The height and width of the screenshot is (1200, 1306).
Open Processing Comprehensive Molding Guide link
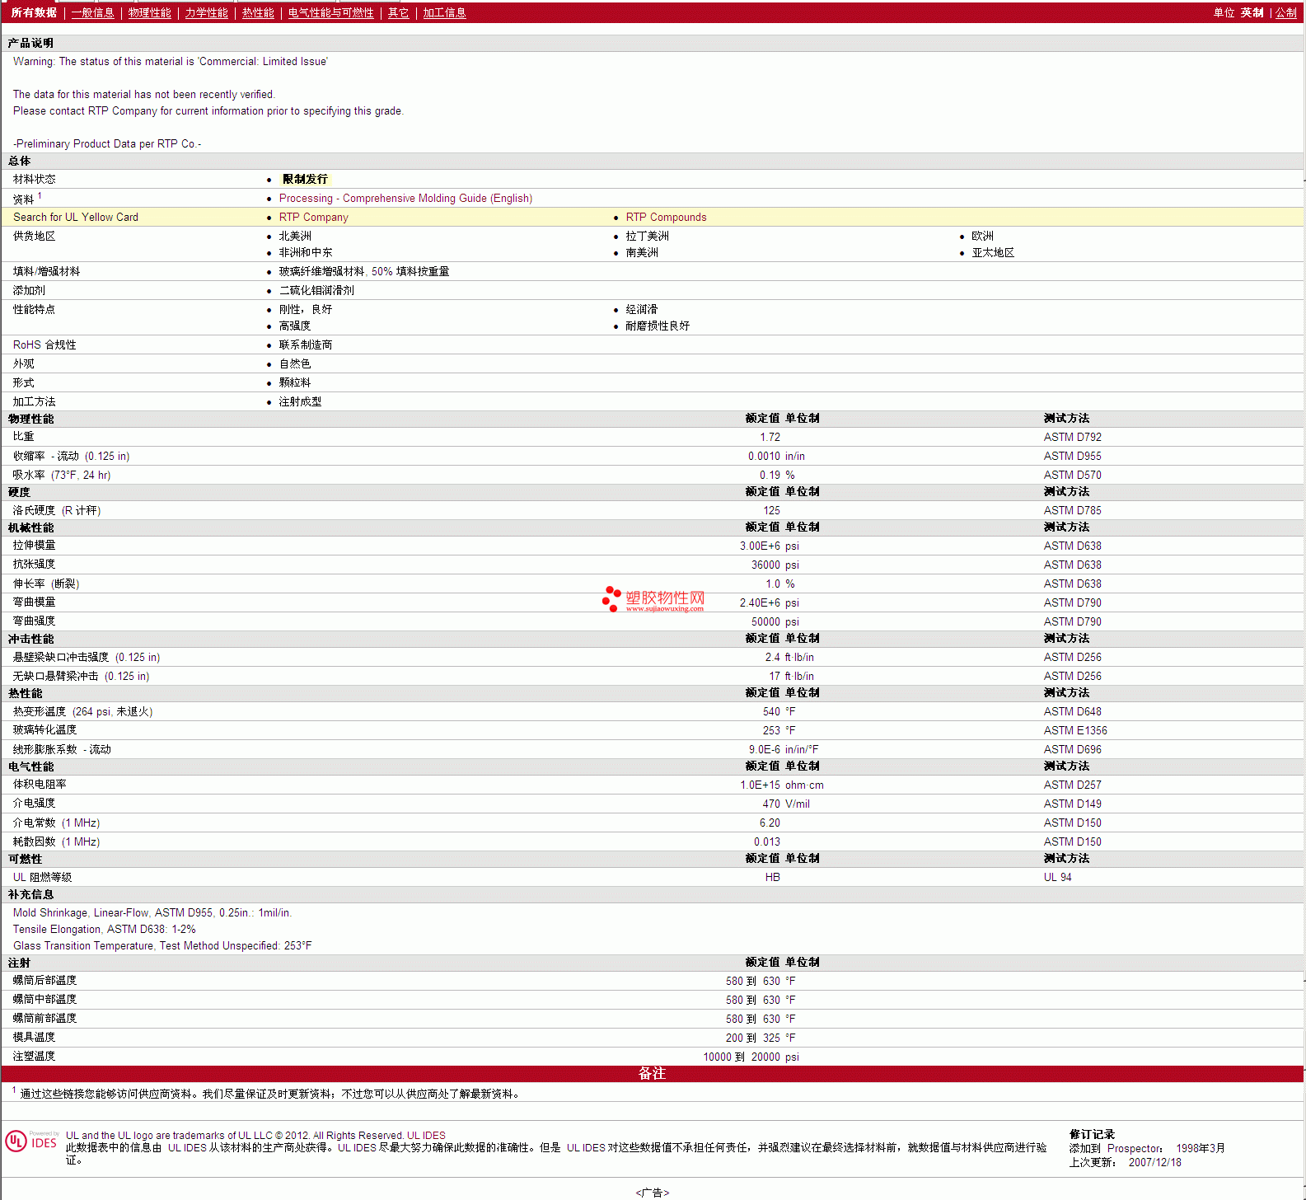click(x=405, y=198)
